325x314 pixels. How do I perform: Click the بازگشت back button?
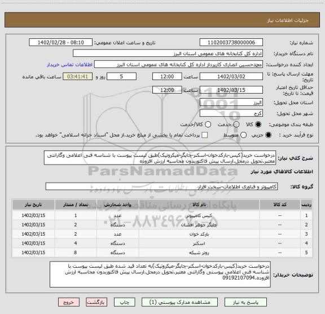(96, 302)
